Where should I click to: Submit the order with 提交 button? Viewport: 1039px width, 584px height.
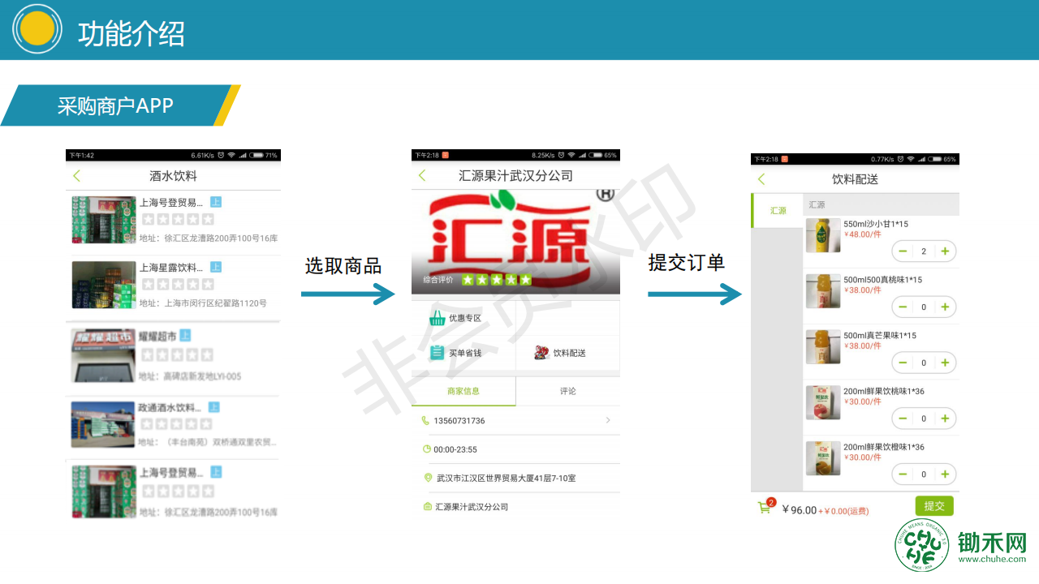(934, 506)
